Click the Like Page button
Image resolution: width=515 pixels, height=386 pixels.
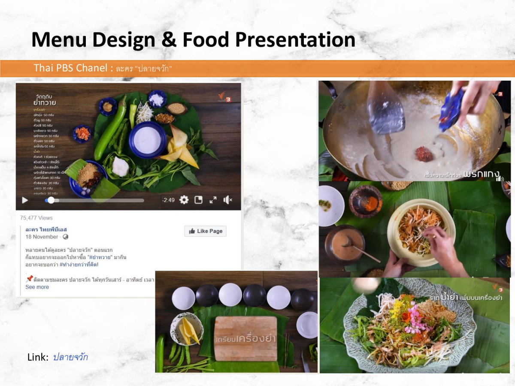(x=206, y=231)
